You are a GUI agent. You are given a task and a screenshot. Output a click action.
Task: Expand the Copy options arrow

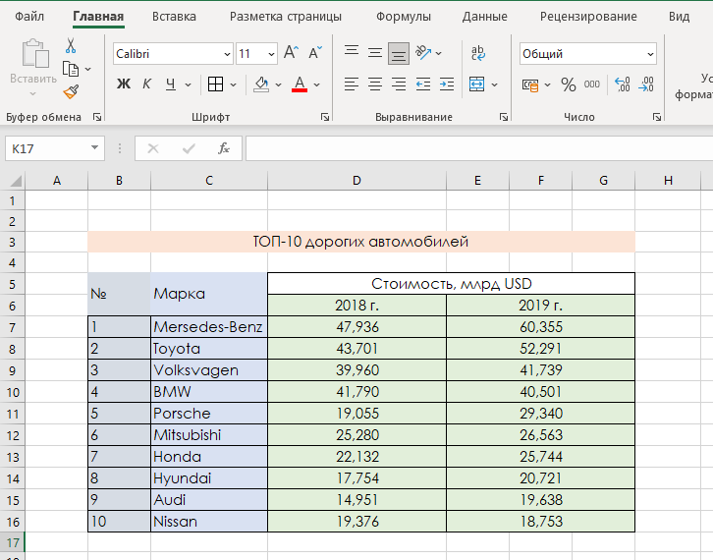click(87, 69)
